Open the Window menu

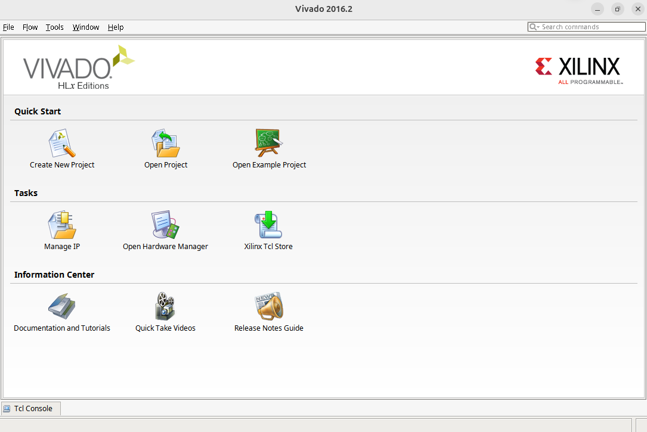(x=86, y=27)
